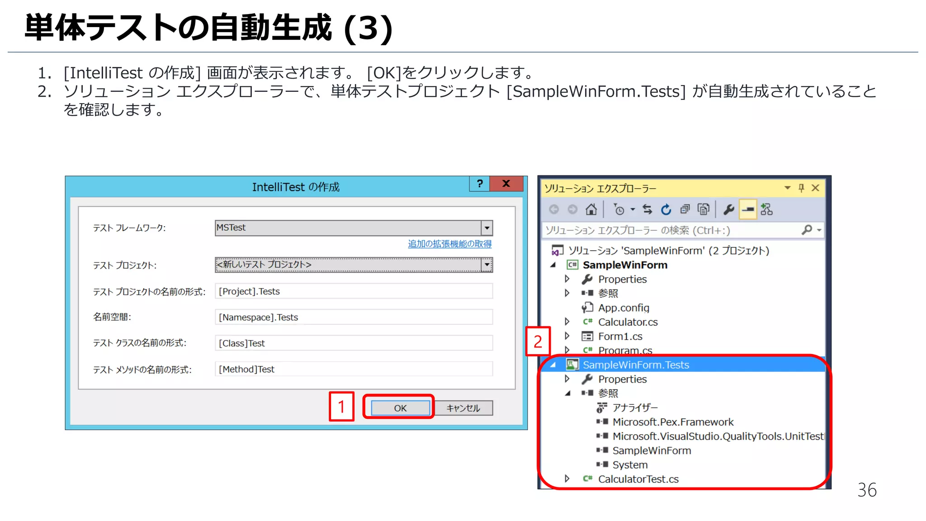Select the solution 'SampleWinForm' root node
The width and height of the screenshot is (926, 521).
pyautogui.click(x=668, y=251)
